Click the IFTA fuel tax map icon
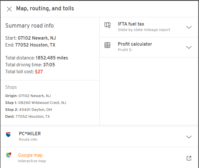The height and width of the screenshot is (168, 199). coord(107,25)
